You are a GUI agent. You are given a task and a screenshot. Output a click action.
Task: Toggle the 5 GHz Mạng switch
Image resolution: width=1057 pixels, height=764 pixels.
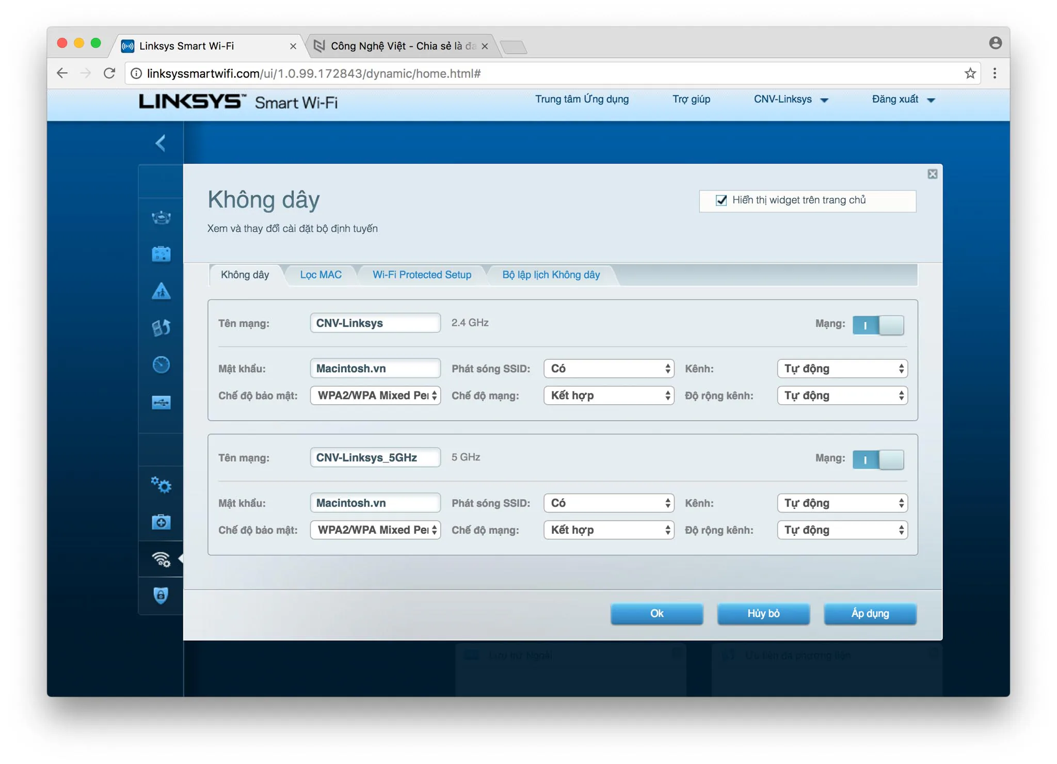click(878, 459)
